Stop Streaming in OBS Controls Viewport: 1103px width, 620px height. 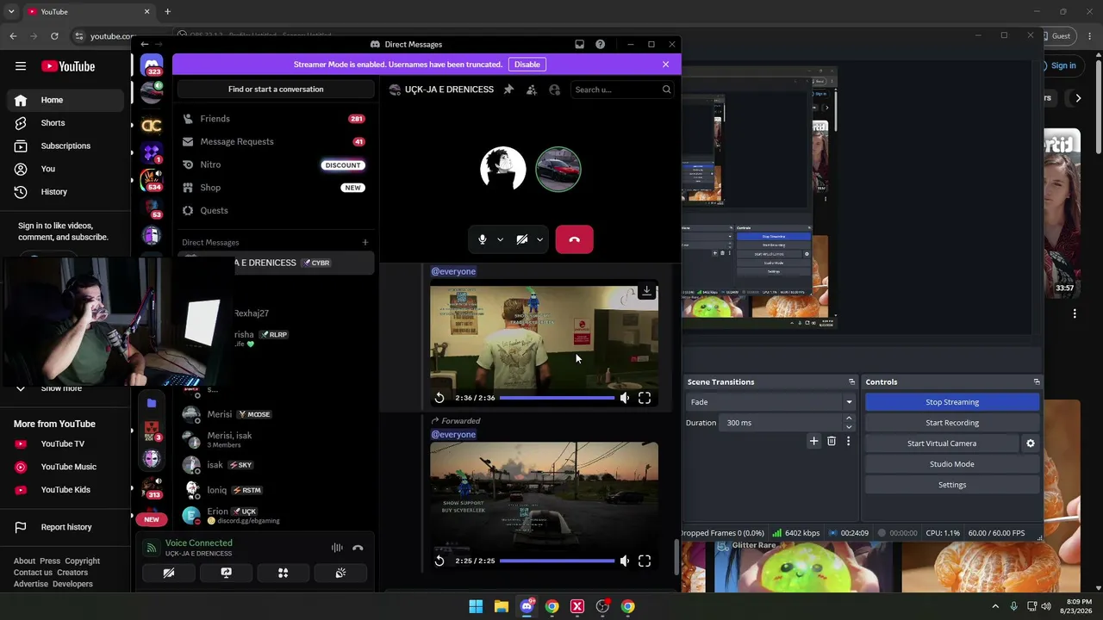coord(952,402)
